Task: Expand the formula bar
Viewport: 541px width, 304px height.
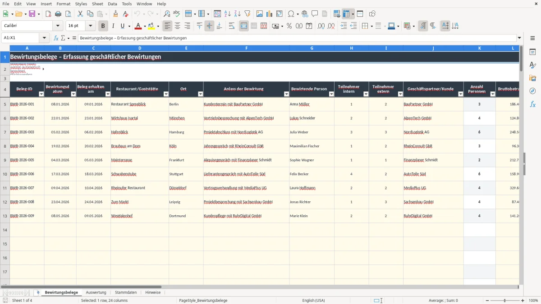Action: [x=519, y=38]
